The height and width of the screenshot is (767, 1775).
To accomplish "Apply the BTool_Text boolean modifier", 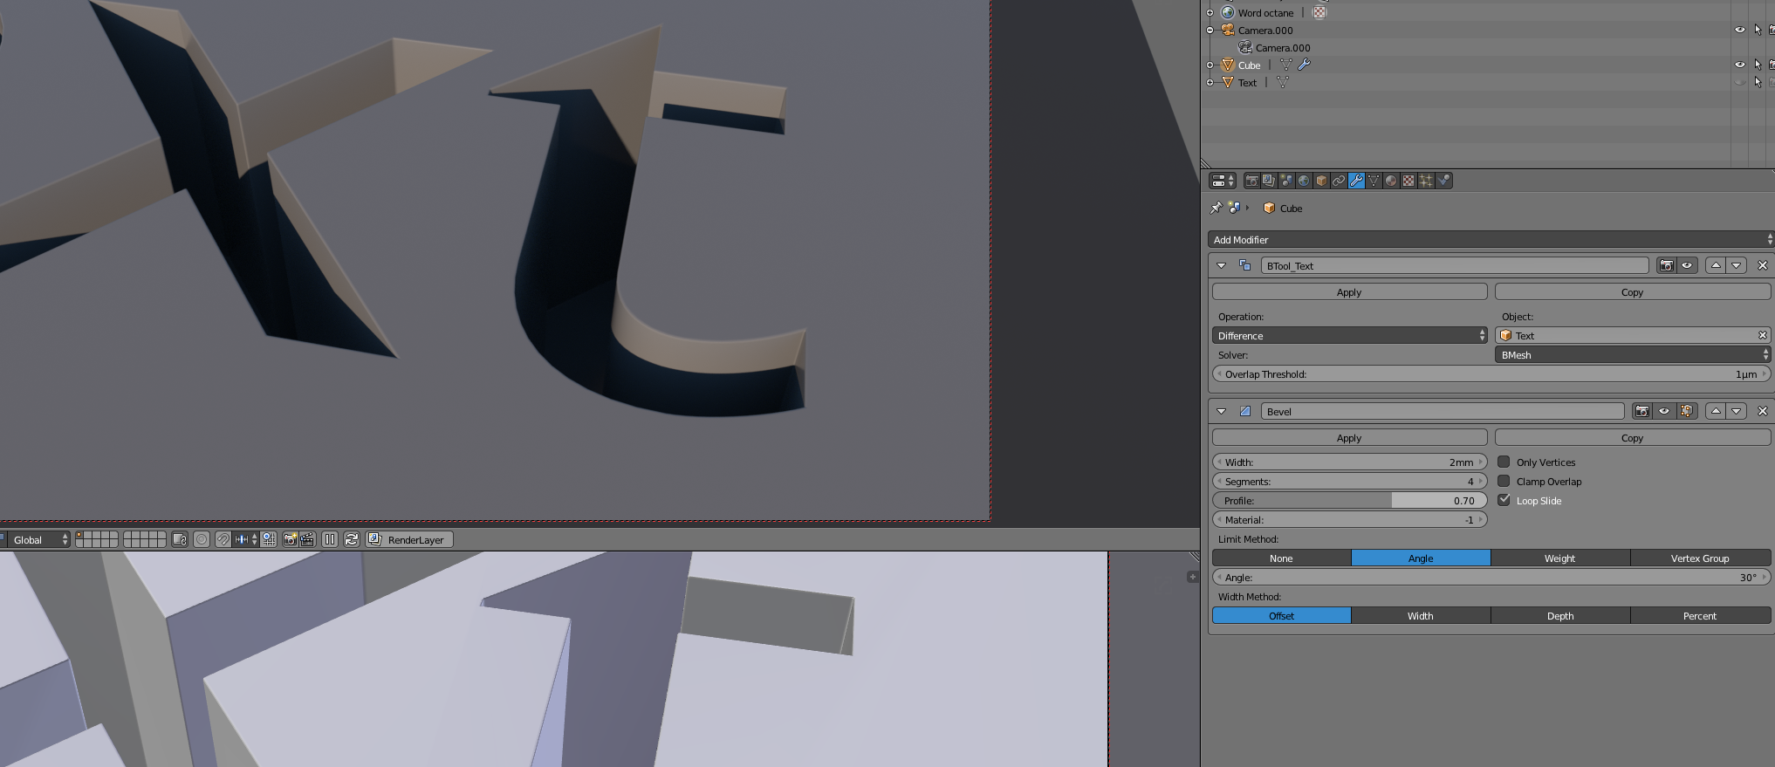I will (x=1349, y=291).
